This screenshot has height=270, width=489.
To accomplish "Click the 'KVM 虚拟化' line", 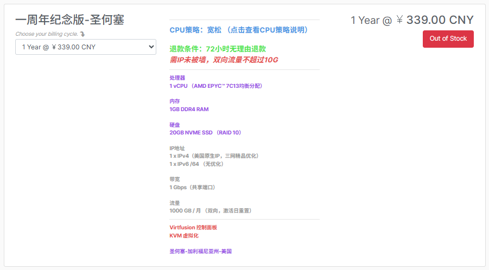I will point(184,236).
